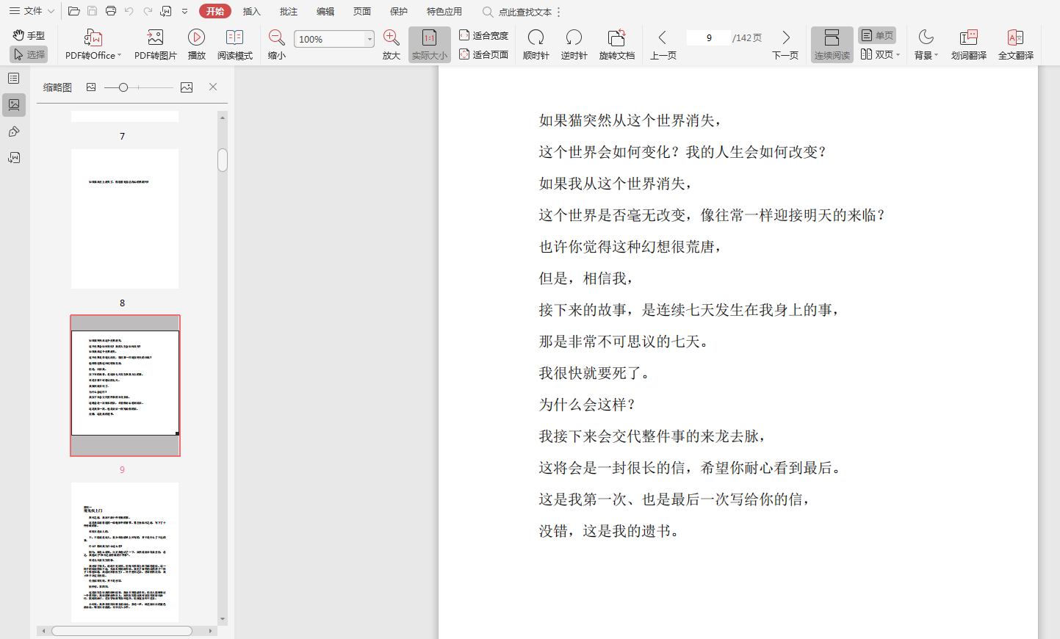The image size is (1060, 639).
Task: Click the PDF转图片 tool
Action: coord(156,45)
